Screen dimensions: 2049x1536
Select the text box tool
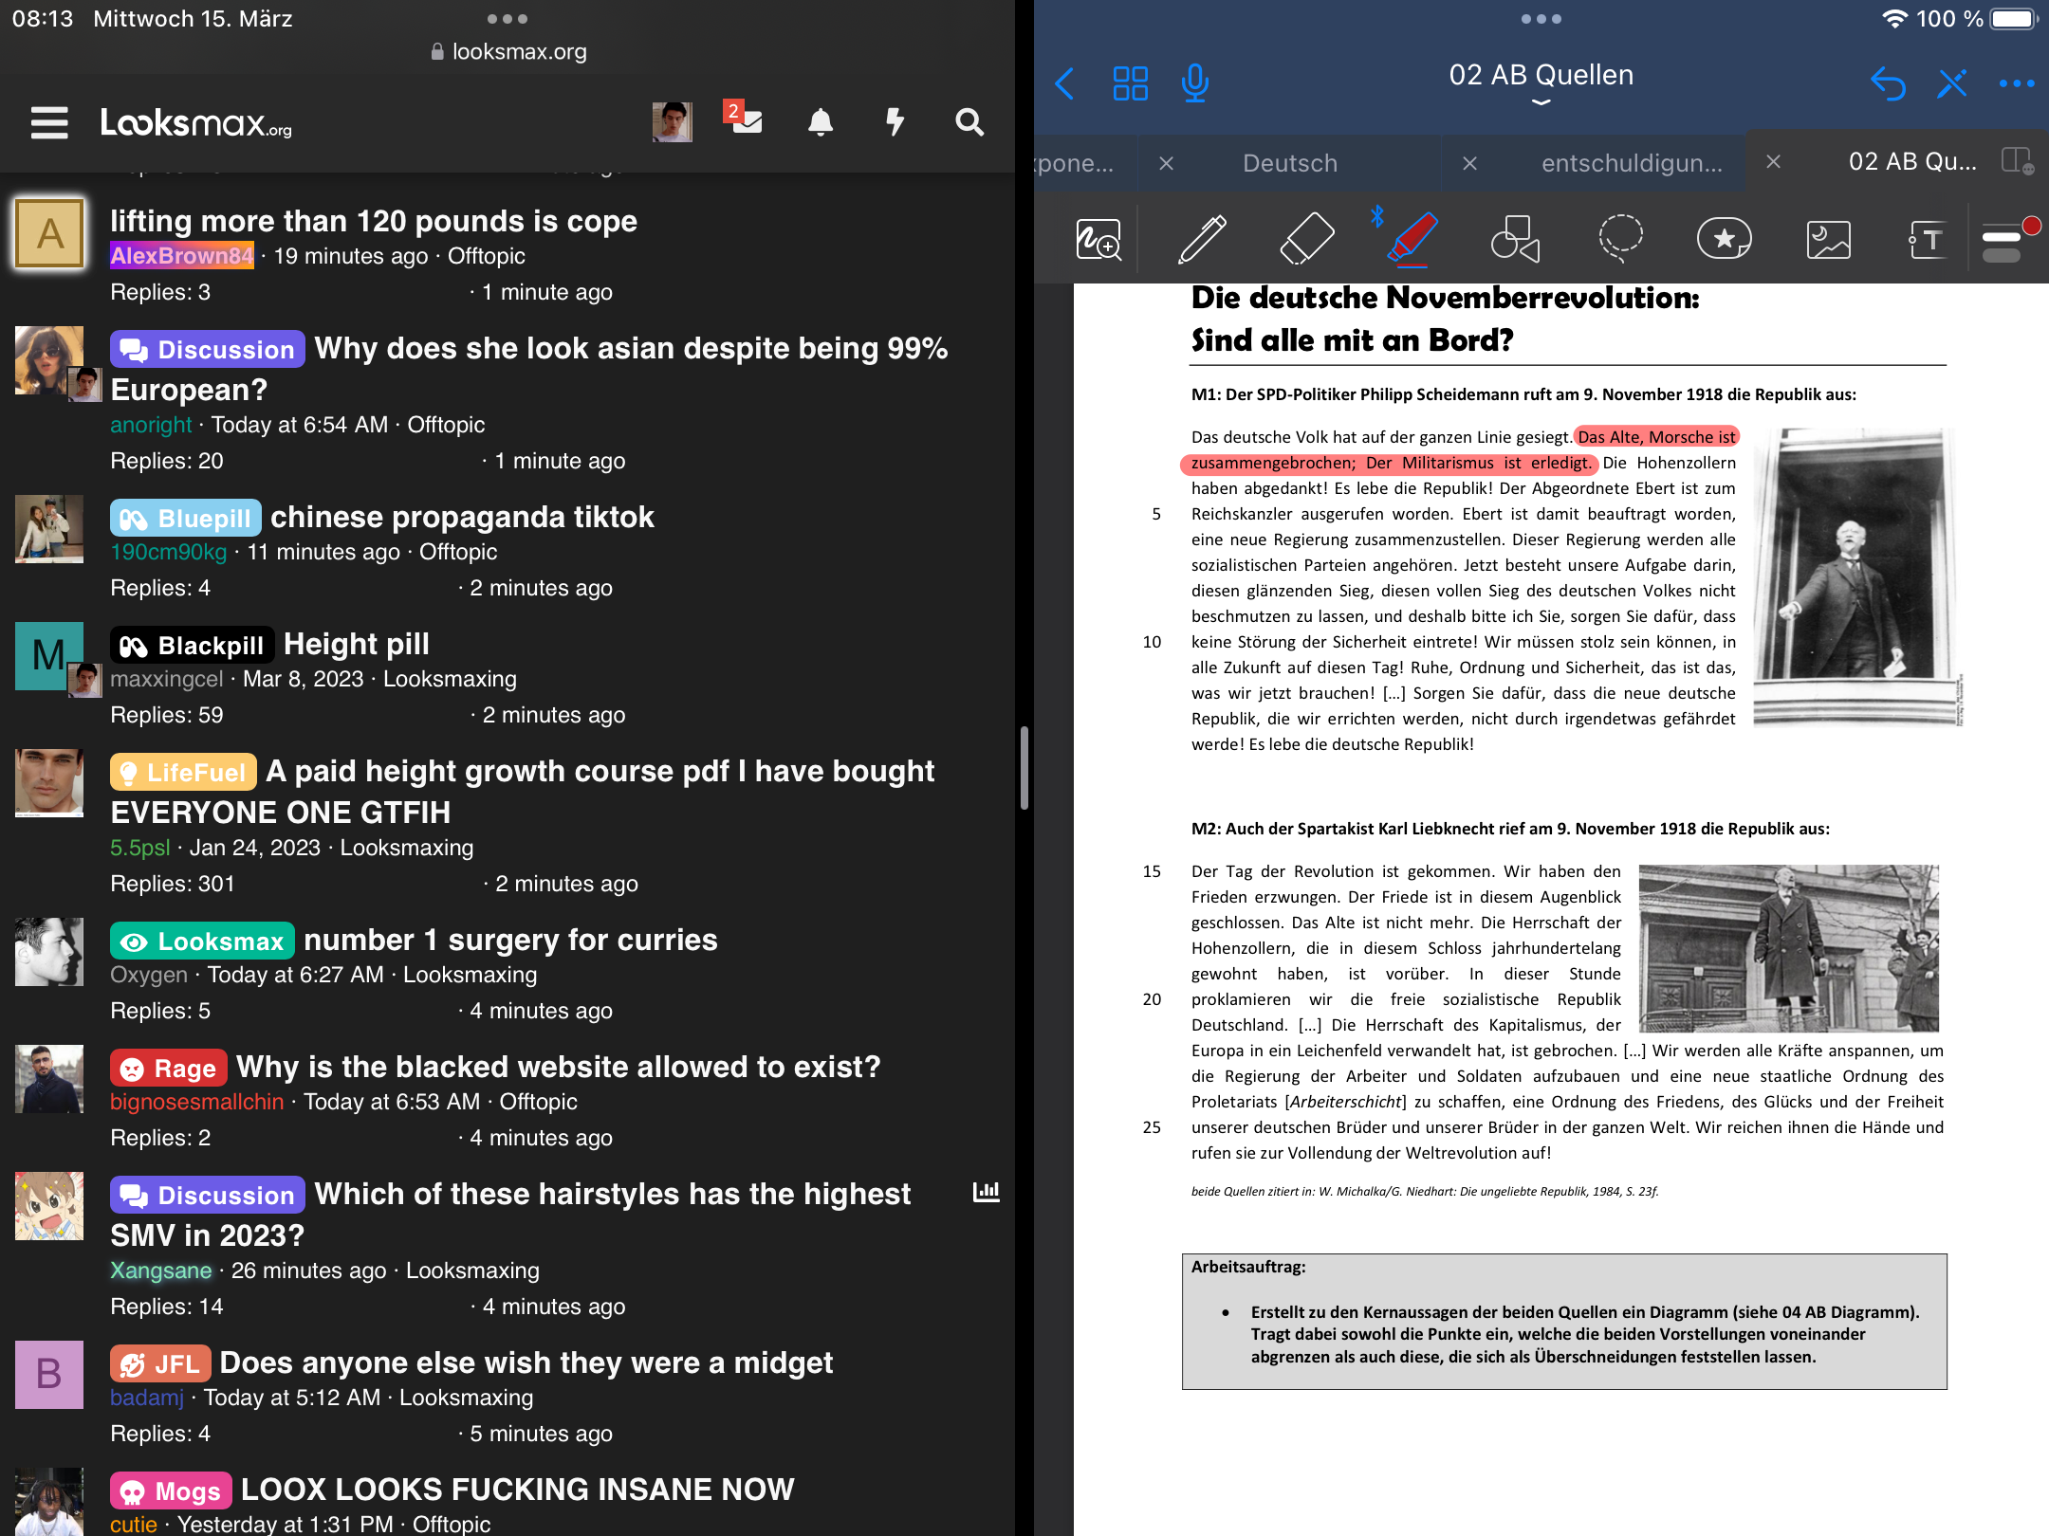[x=1928, y=239]
